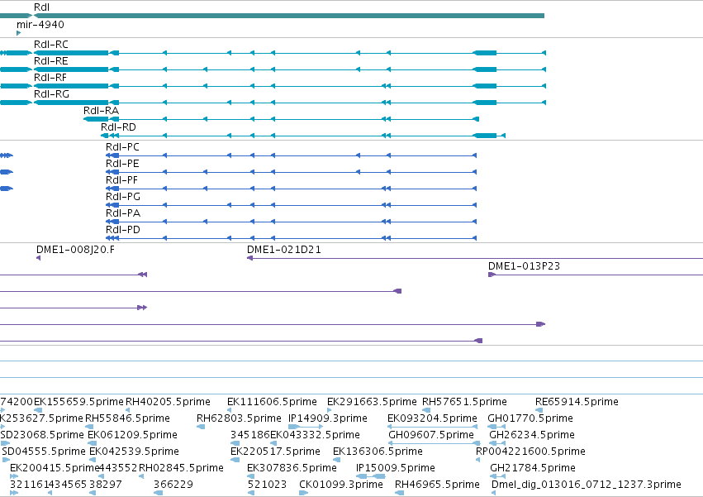The width and height of the screenshot is (703, 497).
Task: Click the Dmel_dig_013016_0712_1237.3prime label
Action: pos(587,485)
